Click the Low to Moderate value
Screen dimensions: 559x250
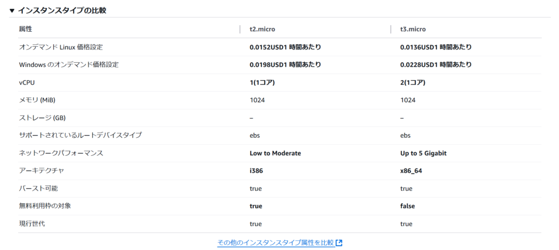click(275, 153)
